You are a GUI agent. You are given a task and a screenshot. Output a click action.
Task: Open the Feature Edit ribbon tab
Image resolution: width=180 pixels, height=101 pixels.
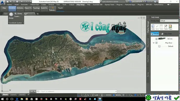[x=35, y=5]
